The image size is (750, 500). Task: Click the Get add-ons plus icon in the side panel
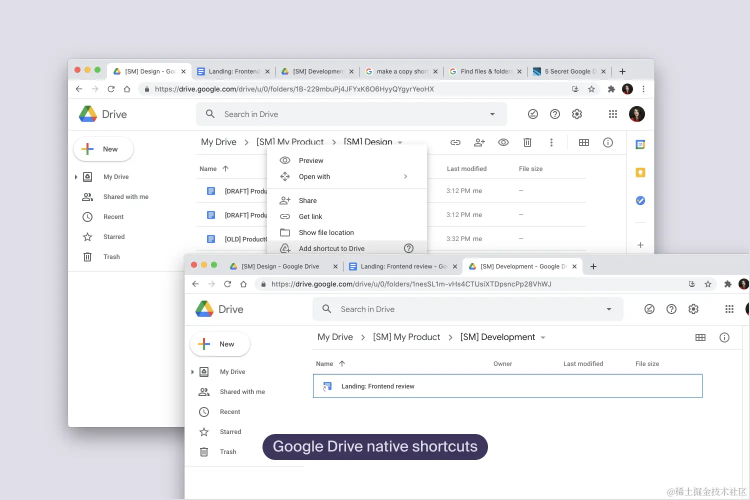click(640, 245)
